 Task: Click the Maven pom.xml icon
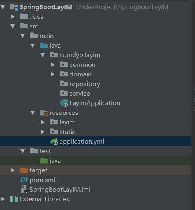pyautogui.click(x=24, y=180)
